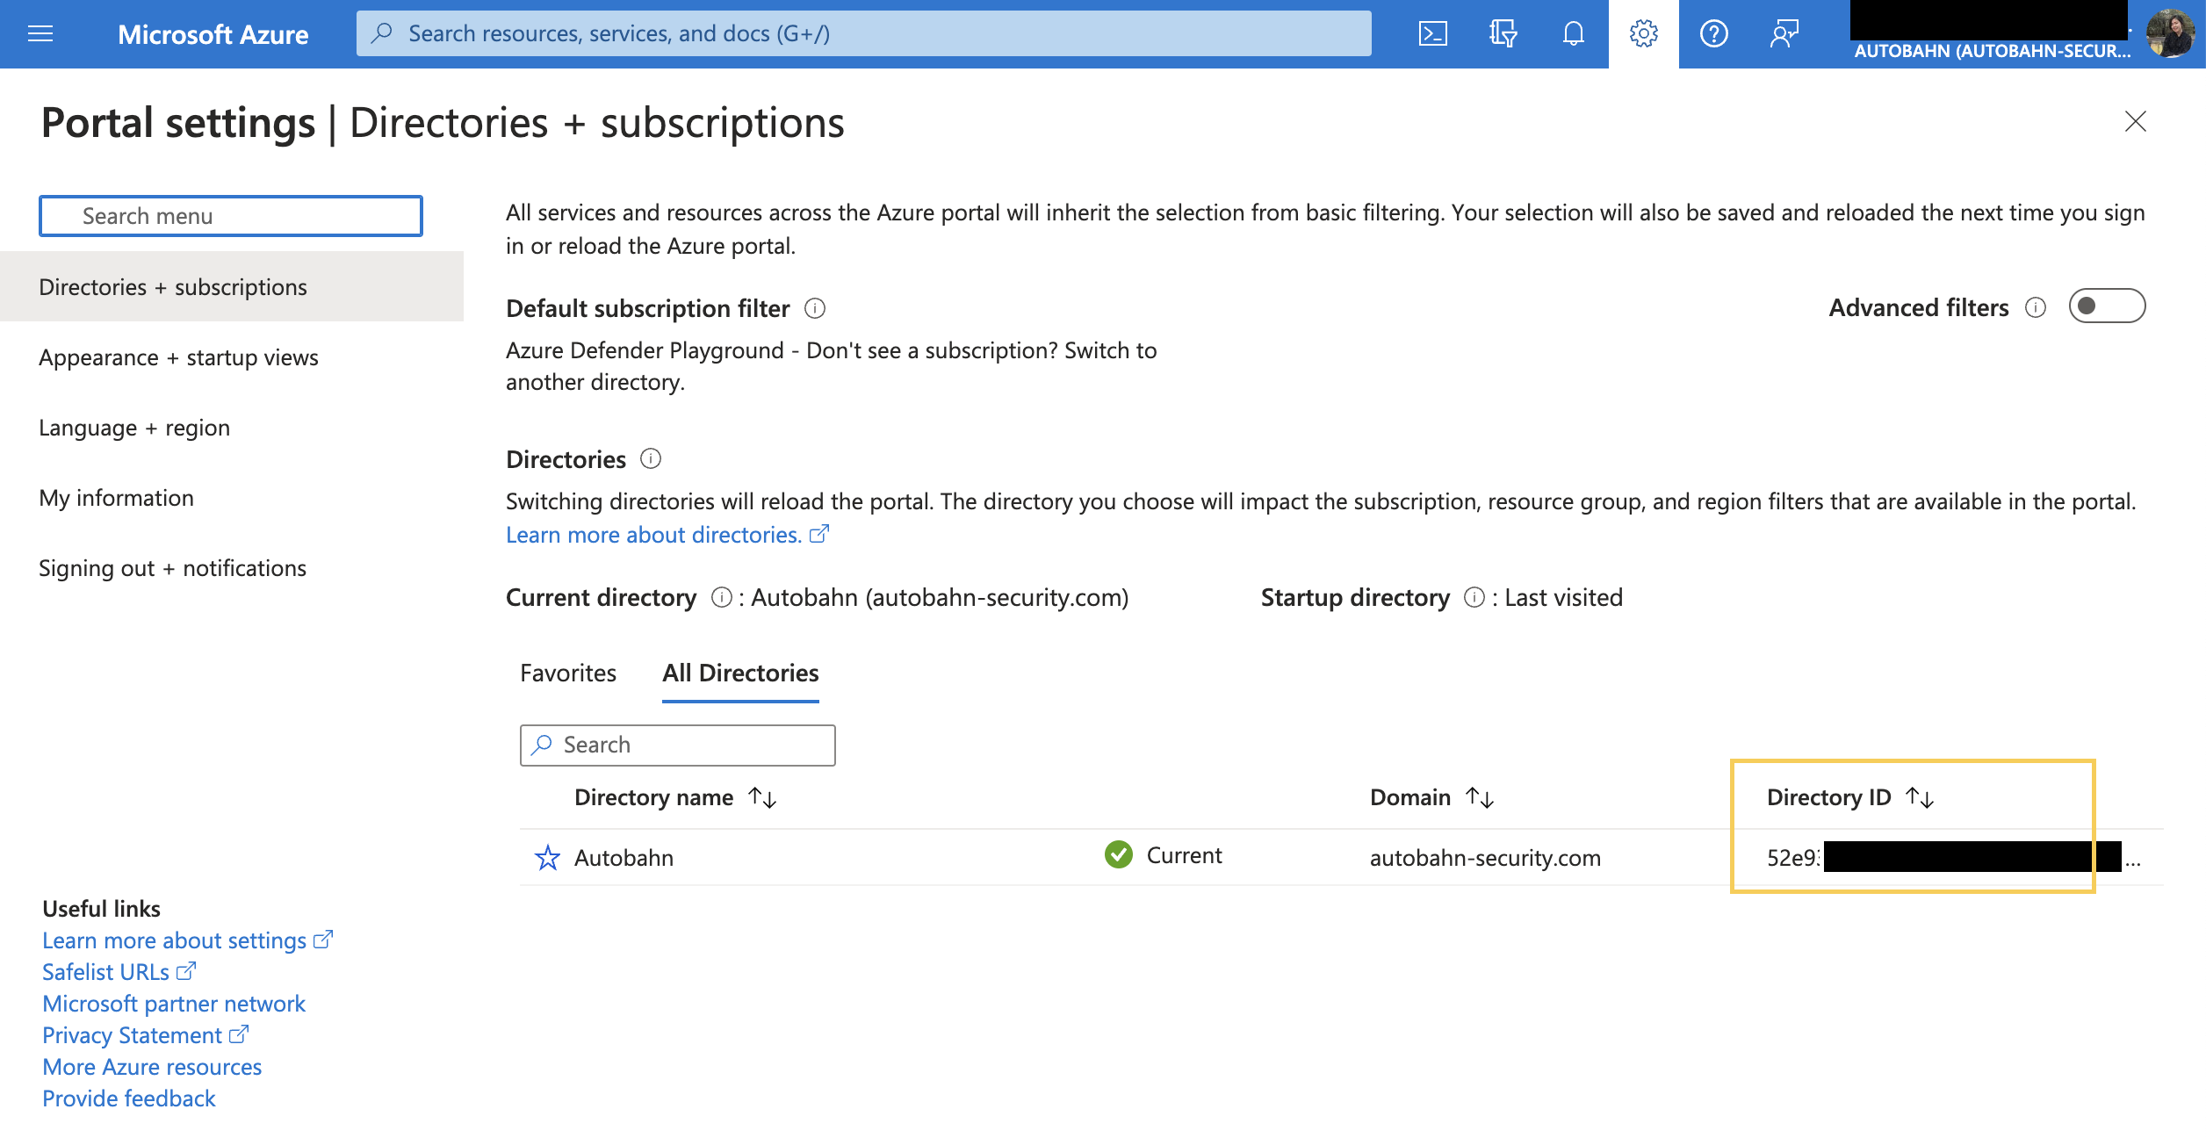Viewport: 2206px width, 1138px height.
Task: Switch to the All Directories tab
Action: pyautogui.click(x=740, y=673)
